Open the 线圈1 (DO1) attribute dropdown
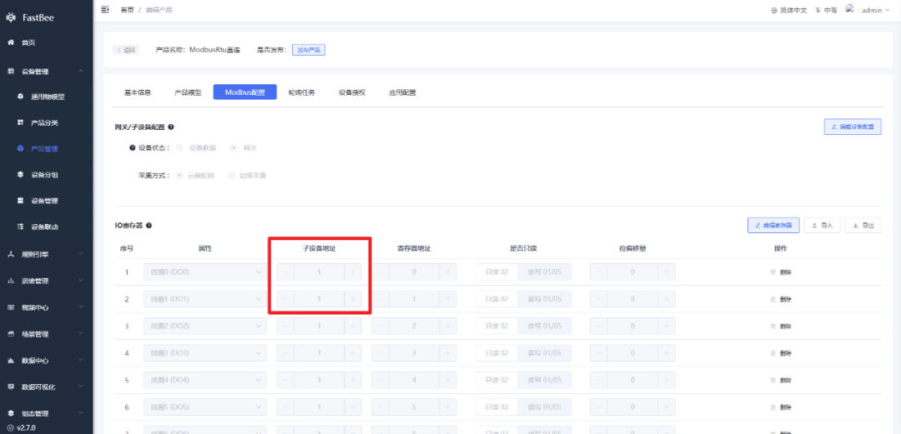This screenshot has width=901, height=434. [x=205, y=299]
